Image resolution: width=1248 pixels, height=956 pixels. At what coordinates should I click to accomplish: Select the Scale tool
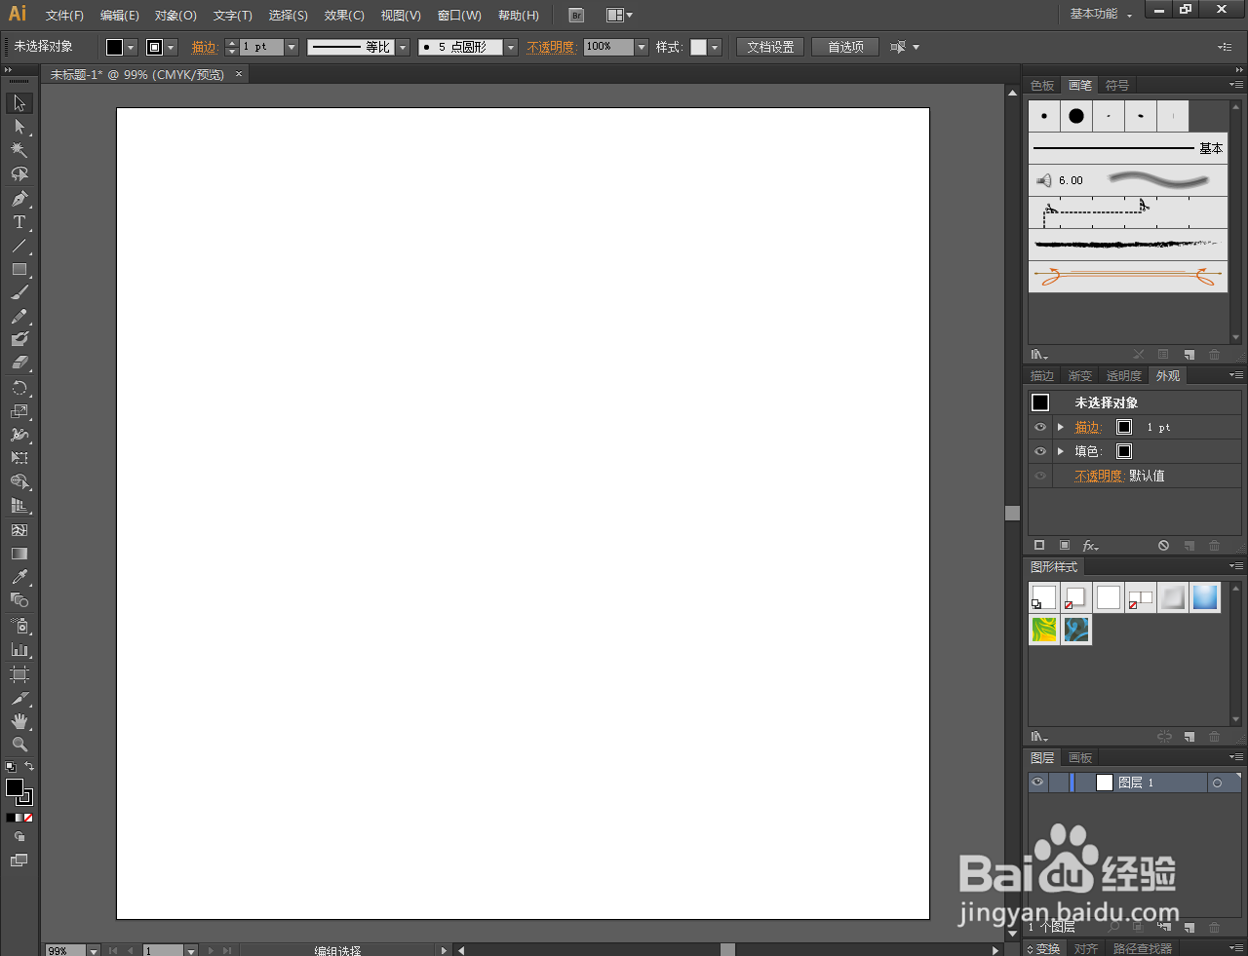pyautogui.click(x=19, y=411)
